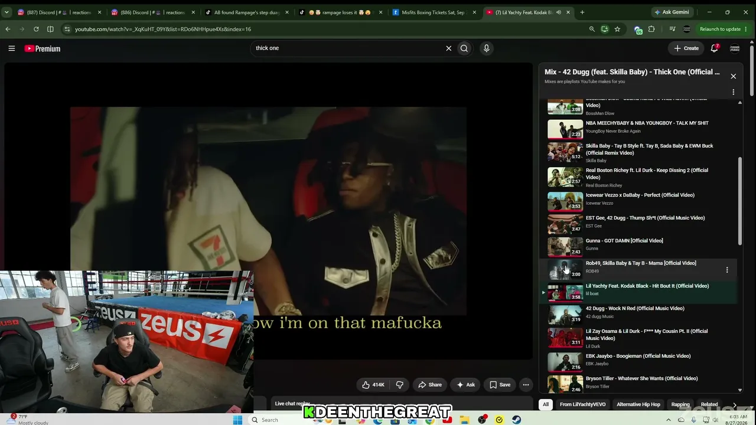Open more actions menu below the video
This screenshot has height=425, width=756.
pos(526,385)
